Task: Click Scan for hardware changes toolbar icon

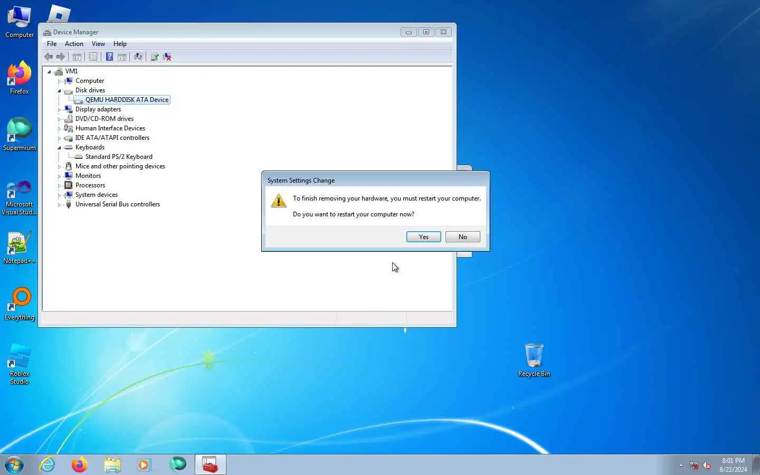Action: 138,57
